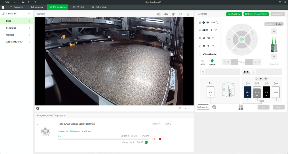Toggle the A1 ABS filament eye icon
Screen dimensions: 288x154
248,95
